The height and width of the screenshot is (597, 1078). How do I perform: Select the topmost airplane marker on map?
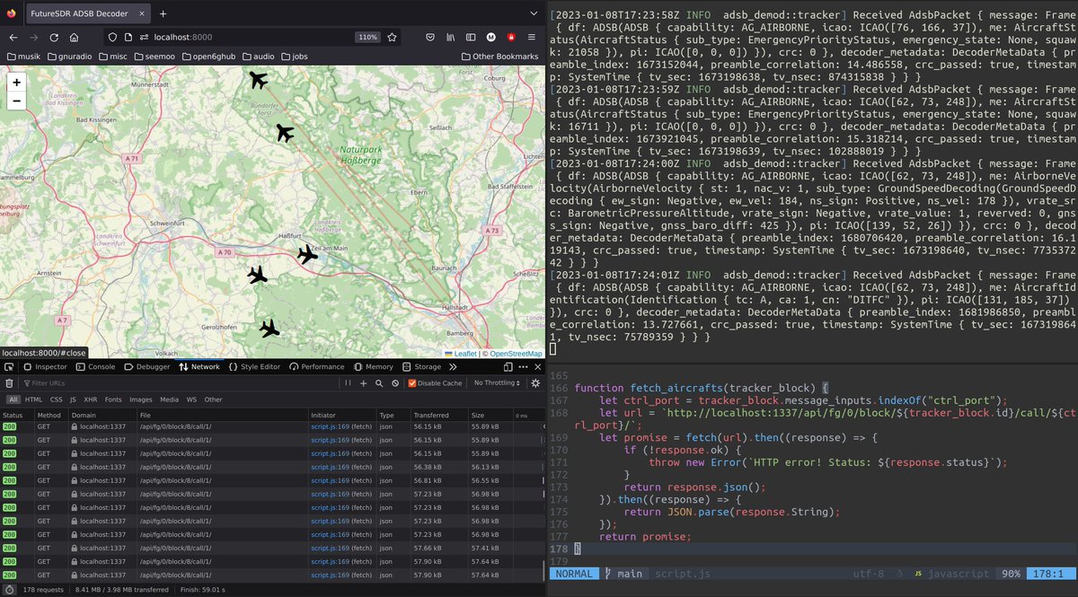[x=258, y=80]
